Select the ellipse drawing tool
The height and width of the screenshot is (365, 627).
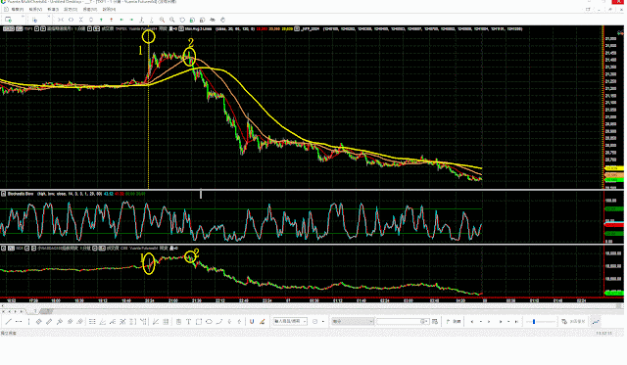[209, 322]
